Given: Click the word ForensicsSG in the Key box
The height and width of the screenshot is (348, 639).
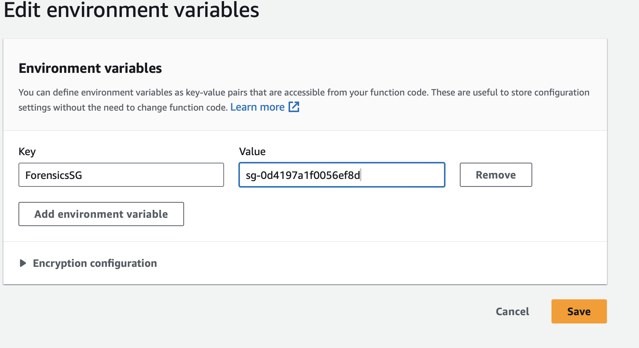Looking at the screenshot, I should (54, 175).
